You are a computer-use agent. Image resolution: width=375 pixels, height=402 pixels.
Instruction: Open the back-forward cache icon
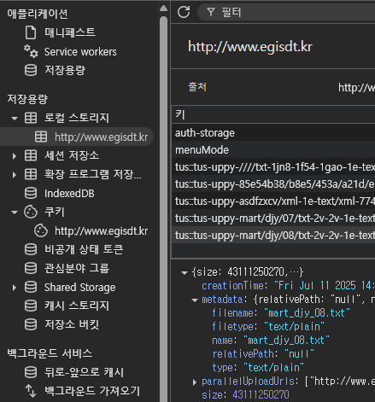pos(31,372)
